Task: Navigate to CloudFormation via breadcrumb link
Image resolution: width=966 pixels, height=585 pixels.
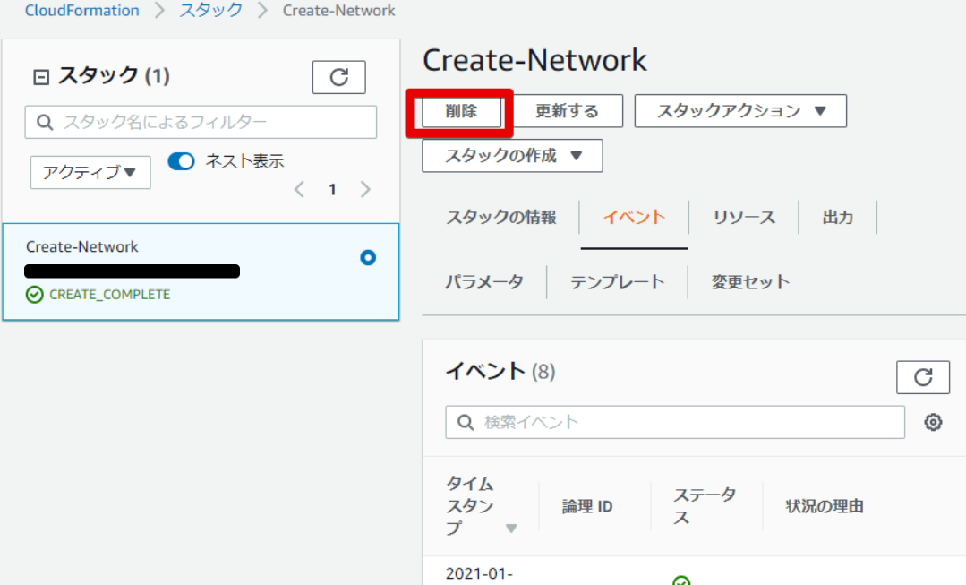Action: (81, 10)
